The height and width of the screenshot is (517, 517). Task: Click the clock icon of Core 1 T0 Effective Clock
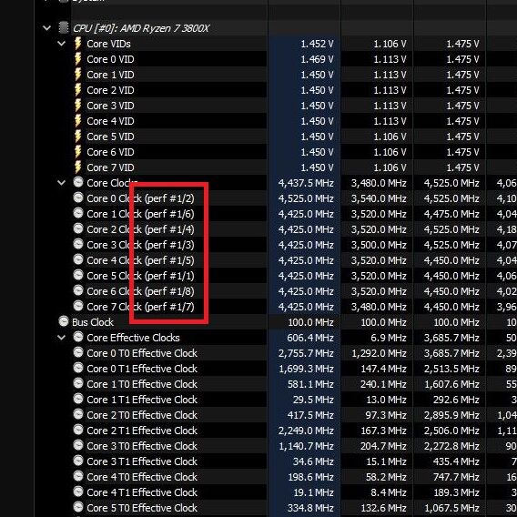pyautogui.click(x=78, y=383)
